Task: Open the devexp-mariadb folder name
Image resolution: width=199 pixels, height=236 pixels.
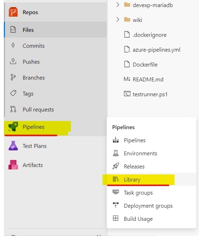Action: [153, 5]
